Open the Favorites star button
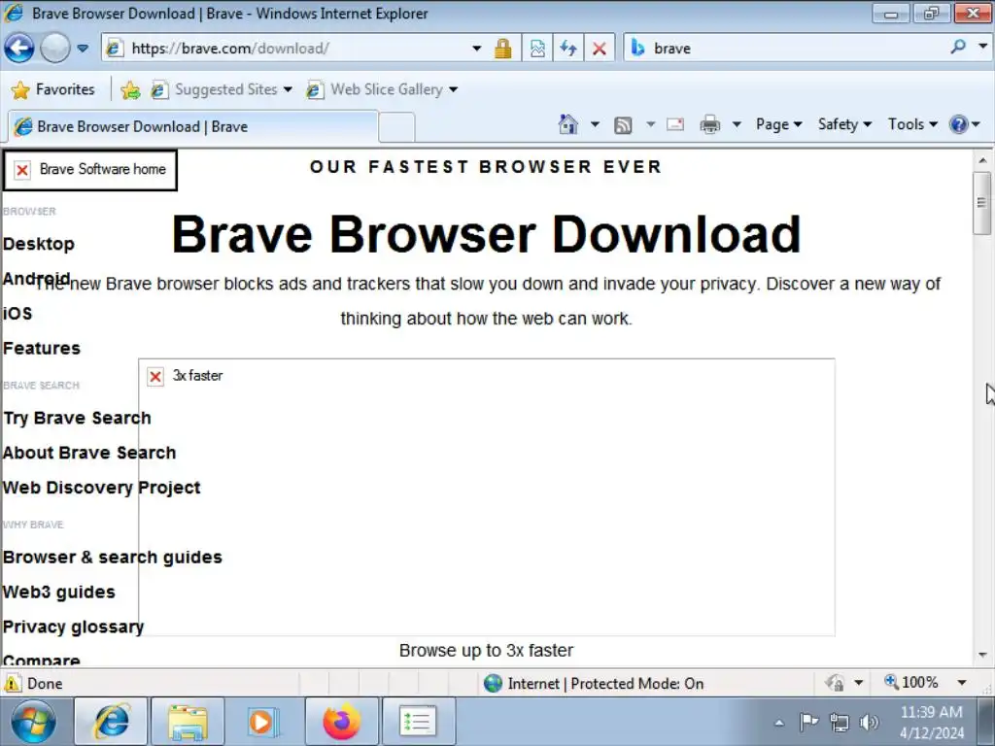995x746 pixels. (53, 89)
